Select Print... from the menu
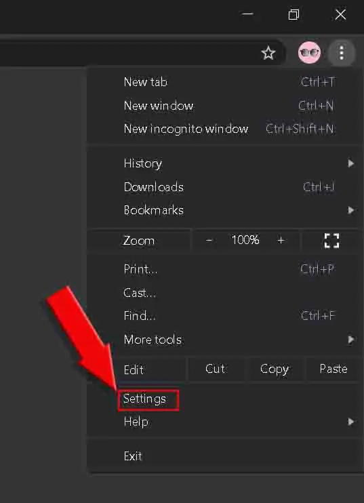Screen dimensions: 364x503 [x=224, y=269]
